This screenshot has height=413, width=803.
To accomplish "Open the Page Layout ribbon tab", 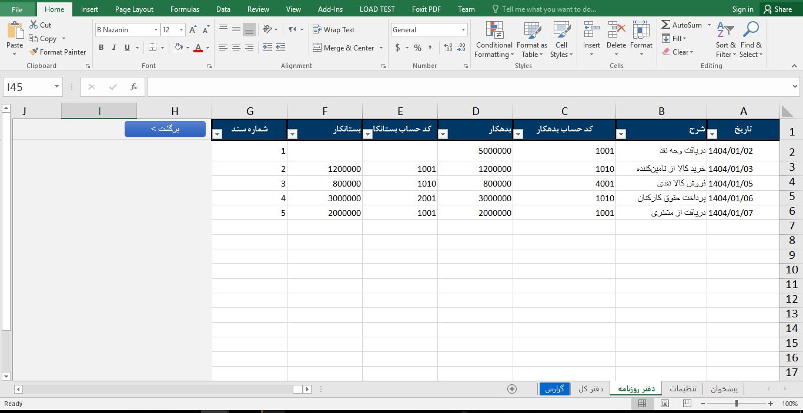I will tap(134, 9).
